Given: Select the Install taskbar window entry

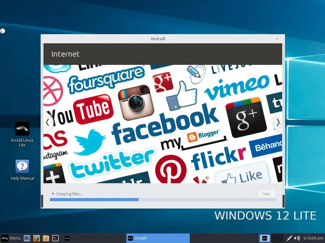Looking at the screenshot, I should 158,238.
